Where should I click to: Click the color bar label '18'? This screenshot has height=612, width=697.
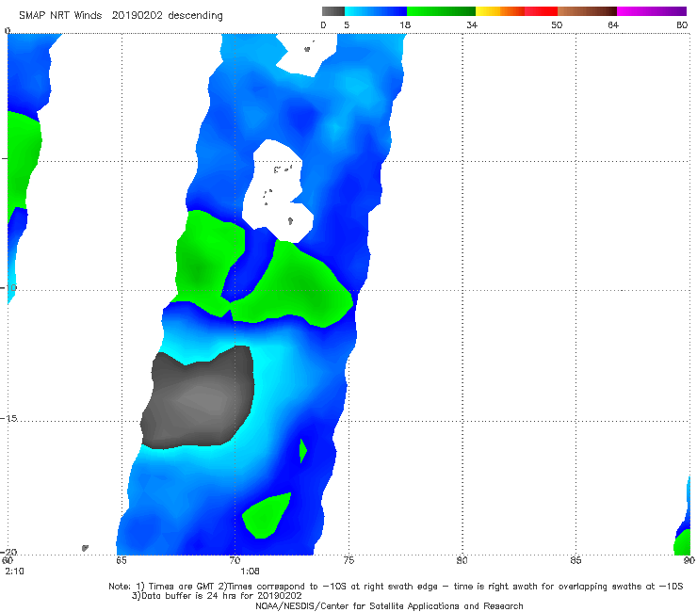404,24
